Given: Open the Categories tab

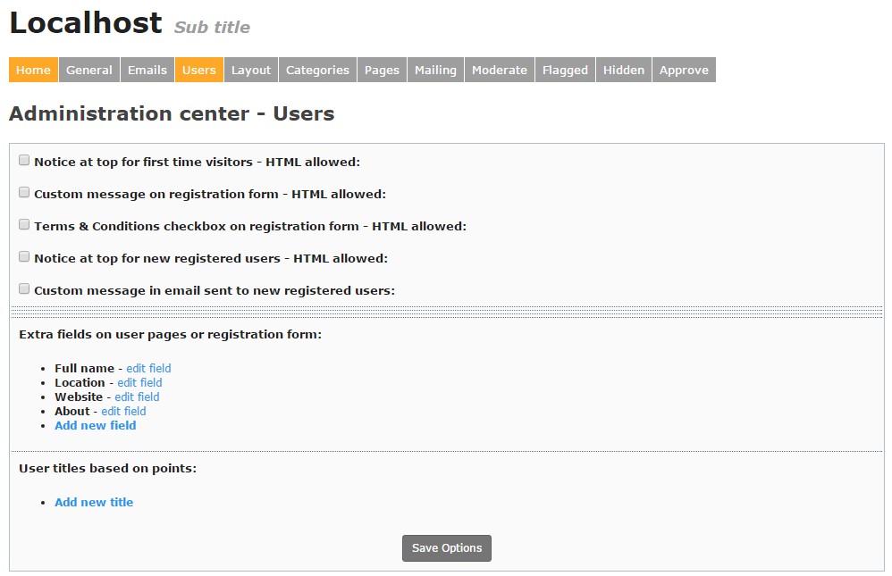Looking at the screenshot, I should pyautogui.click(x=317, y=70).
